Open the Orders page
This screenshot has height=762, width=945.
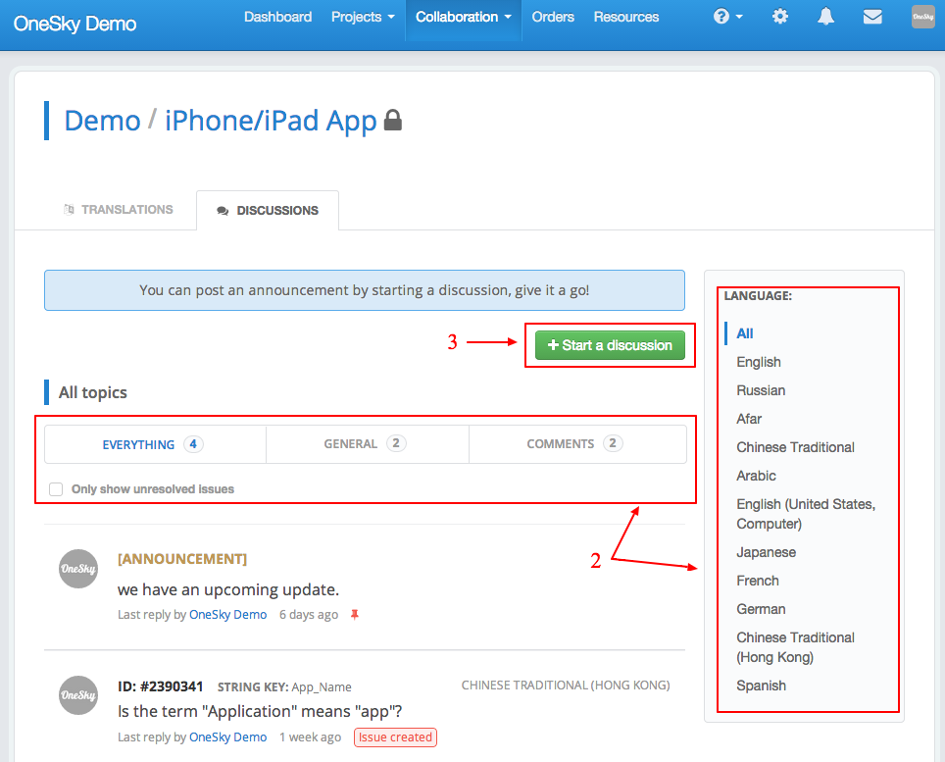pyautogui.click(x=553, y=17)
